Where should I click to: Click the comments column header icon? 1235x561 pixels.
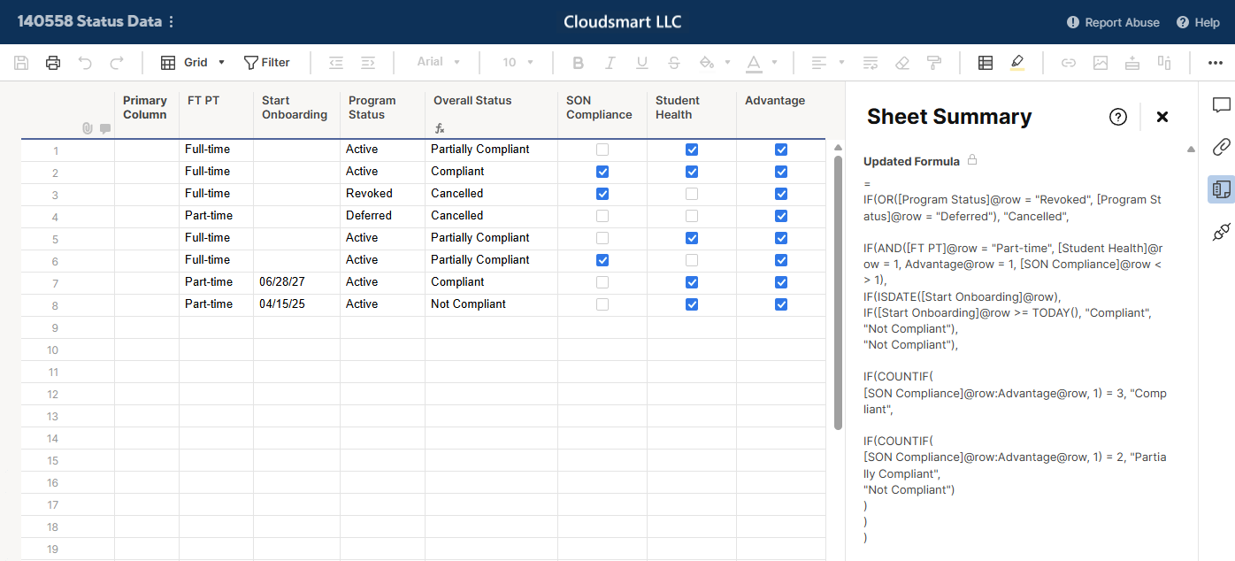click(x=105, y=128)
